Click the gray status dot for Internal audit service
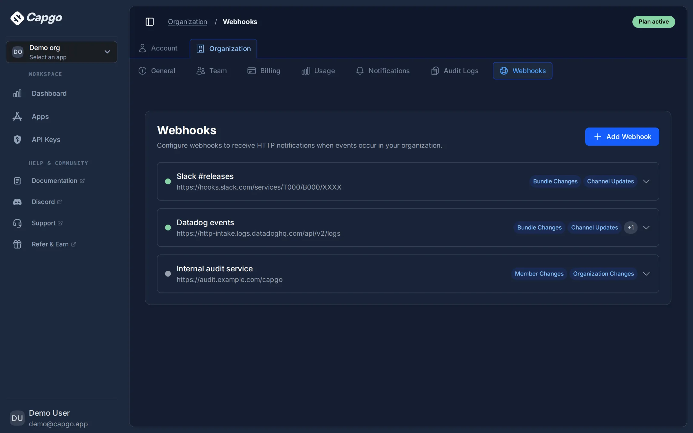 168,274
